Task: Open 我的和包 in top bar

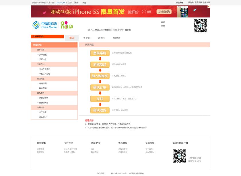Action: point(180,3)
